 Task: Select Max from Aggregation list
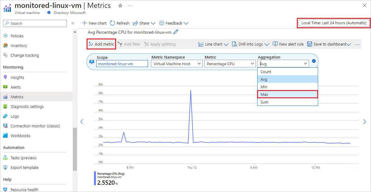pyautogui.click(x=287, y=94)
